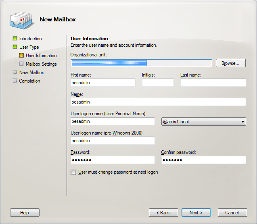Open Help for this wizard

point(25,213)
